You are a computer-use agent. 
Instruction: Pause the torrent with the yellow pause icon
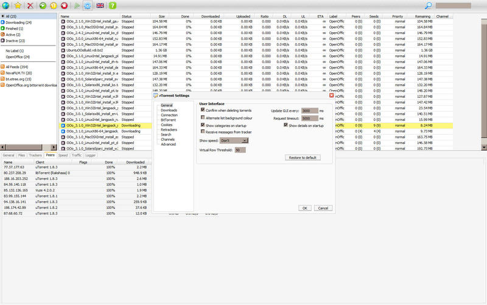[x=54, y=5]
